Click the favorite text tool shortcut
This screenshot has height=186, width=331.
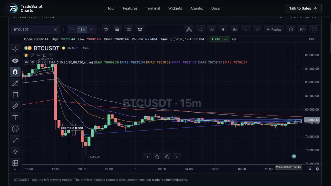click(x=51, y=55)
